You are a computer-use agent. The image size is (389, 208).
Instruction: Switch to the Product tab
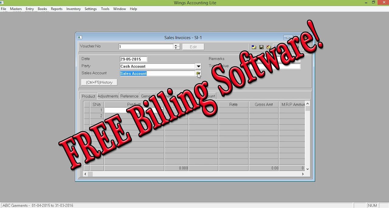[x=88, y=96]
